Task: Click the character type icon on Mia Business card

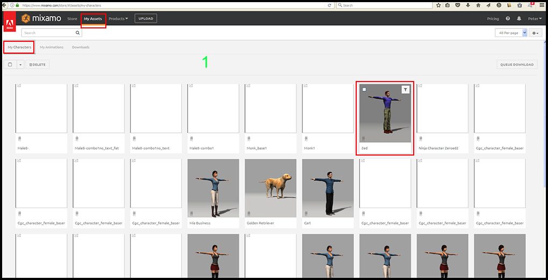Action: pyautogui.click(x=191, y=213)
